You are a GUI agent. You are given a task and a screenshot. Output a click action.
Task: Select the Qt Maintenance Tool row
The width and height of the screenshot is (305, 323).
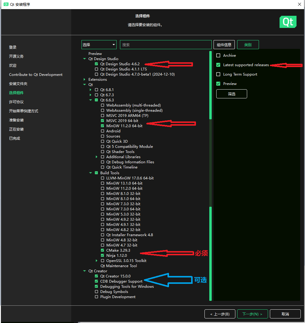tap(119, 266)
